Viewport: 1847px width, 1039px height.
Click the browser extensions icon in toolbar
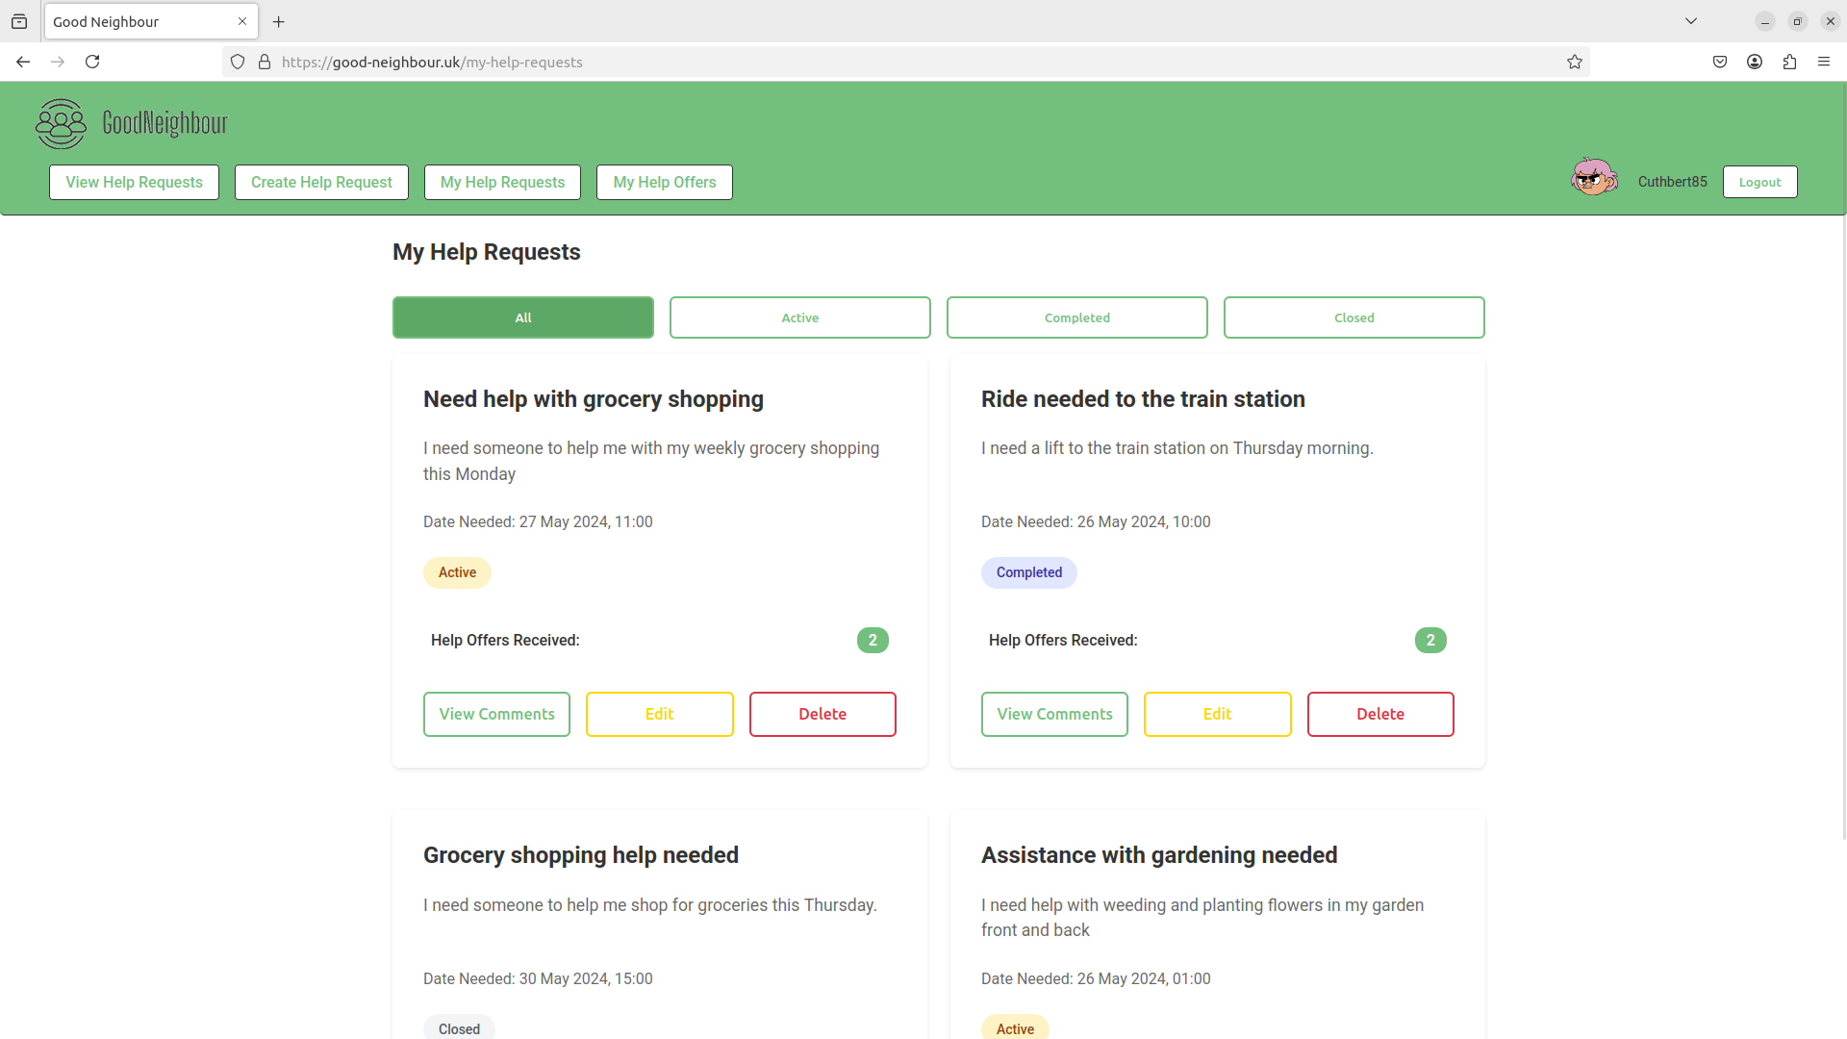pos(1790,61)
